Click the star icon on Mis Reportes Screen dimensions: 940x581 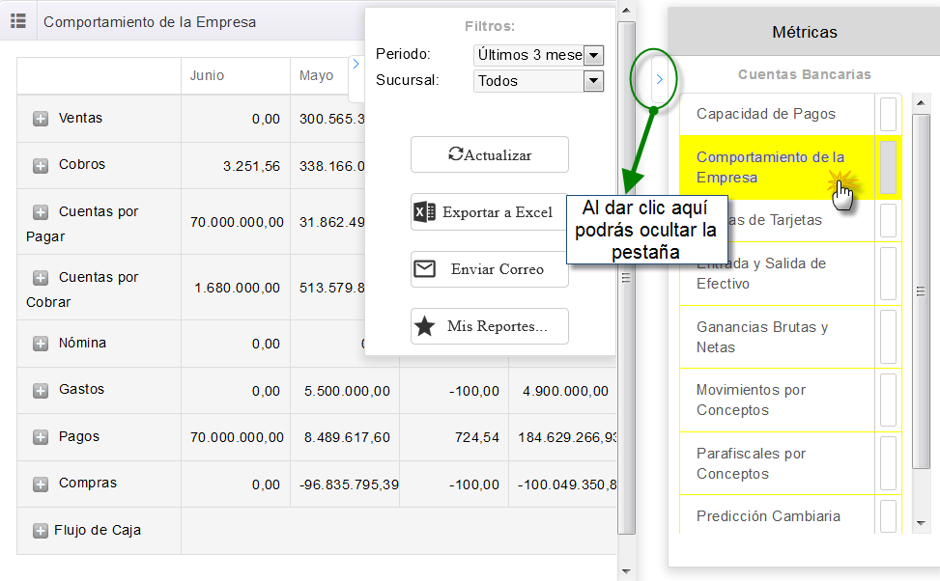(424, 326)
